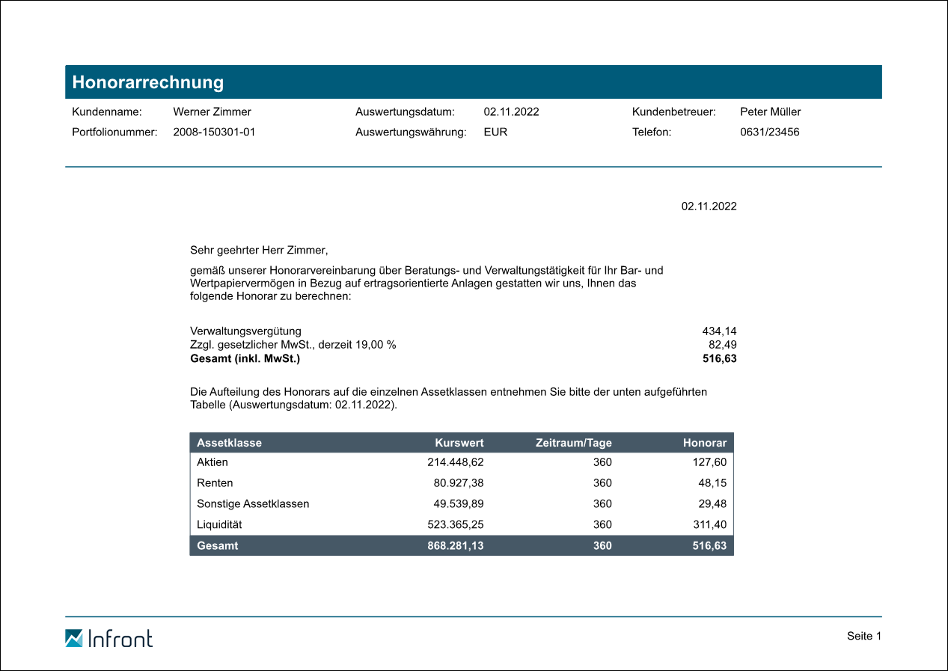Select Auswertungswährung value EUR
Viewport: 948px width, 671px height.
pyautogui.click(x=495, y=132)
